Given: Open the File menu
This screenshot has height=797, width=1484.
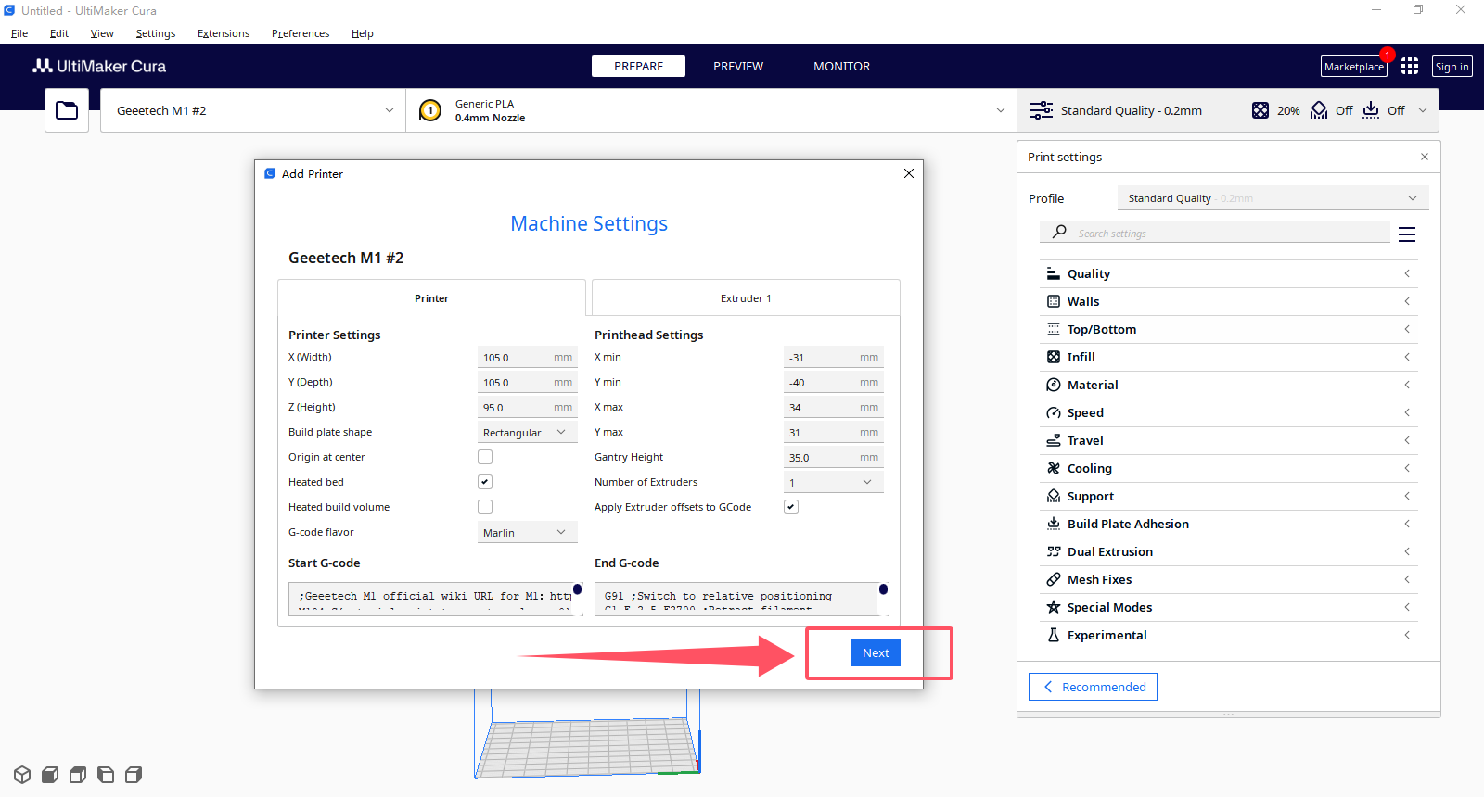Looking at the screenshot, I should coord(19,33).
